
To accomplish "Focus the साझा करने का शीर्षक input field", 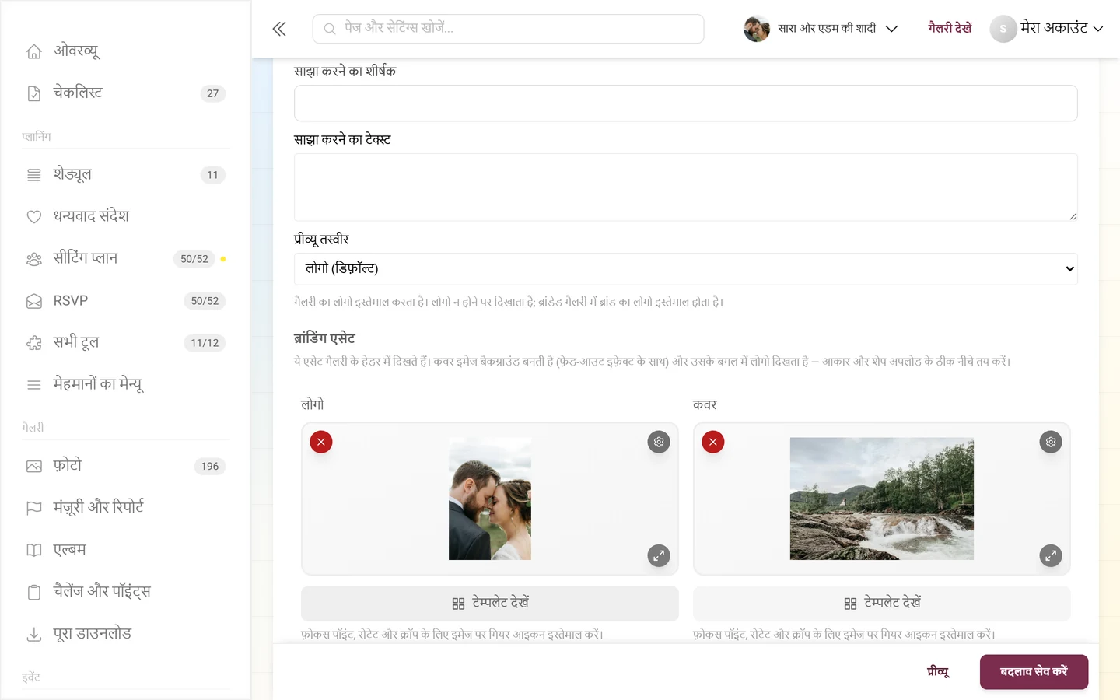I will coord(685,103).
